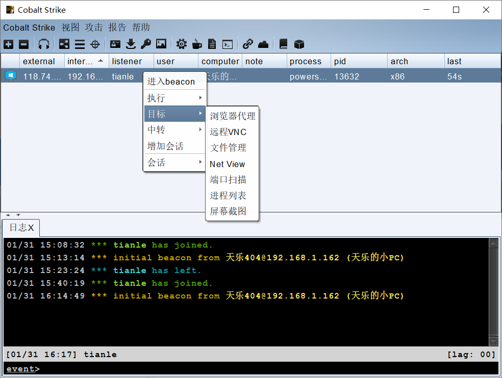Choose 进程列表 from submenu

point(232,196)
